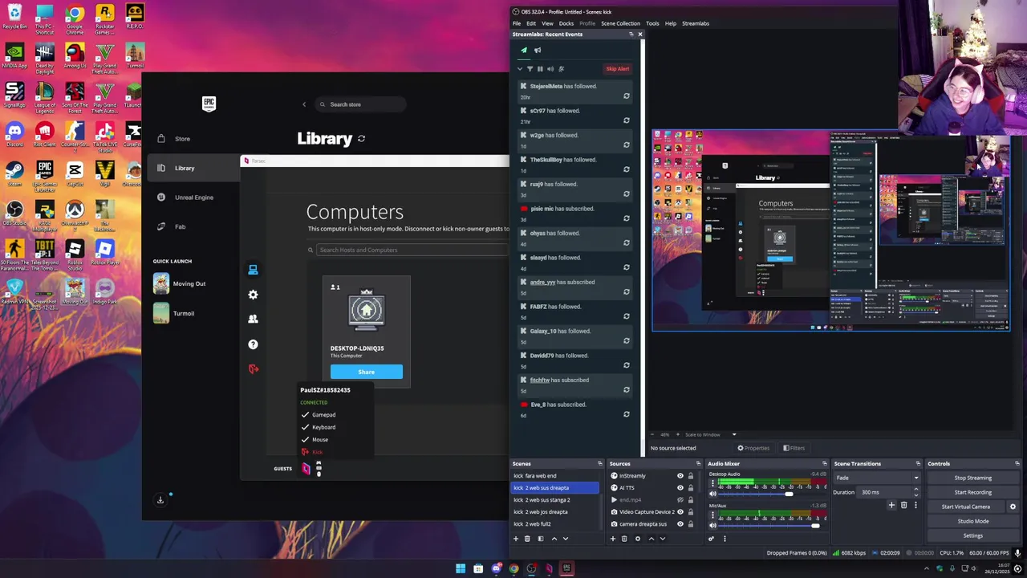Unlock the InStreamly source
1027x578 pixels.
690,476
